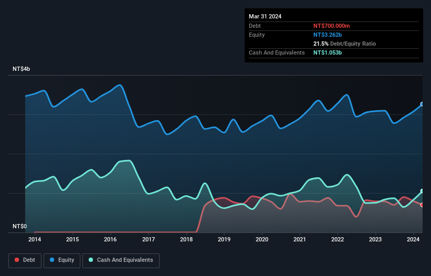Click the 21.5% Debt/Equity Ratio text
This screenshot has width=431, height=276.
click(344, 44)
